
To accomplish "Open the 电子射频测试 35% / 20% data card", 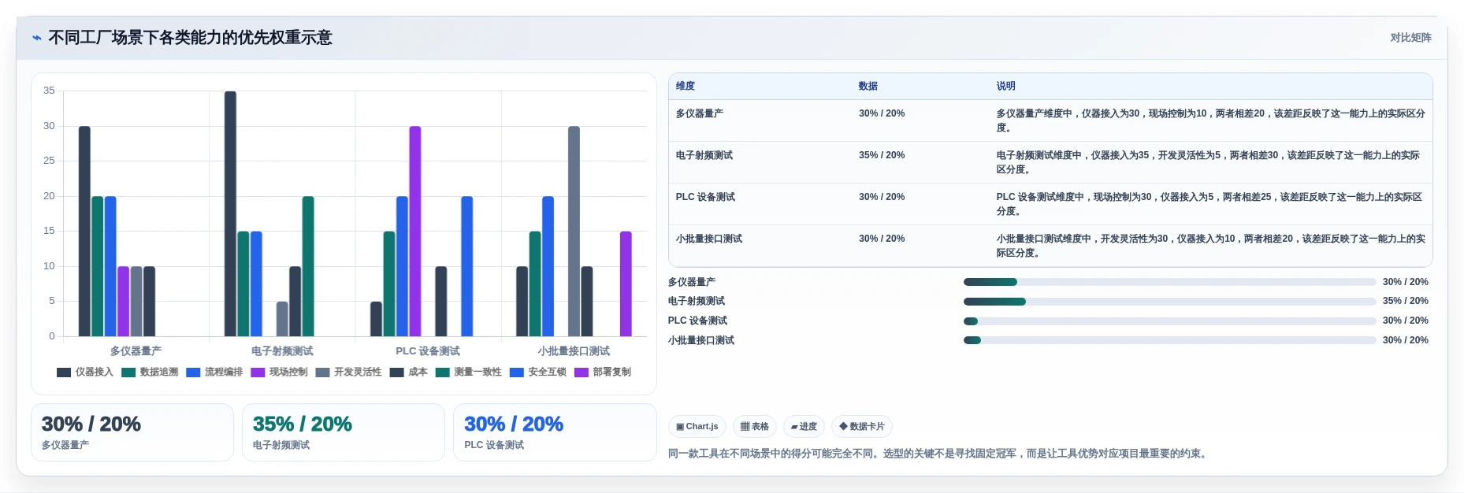I will point(344,432).
